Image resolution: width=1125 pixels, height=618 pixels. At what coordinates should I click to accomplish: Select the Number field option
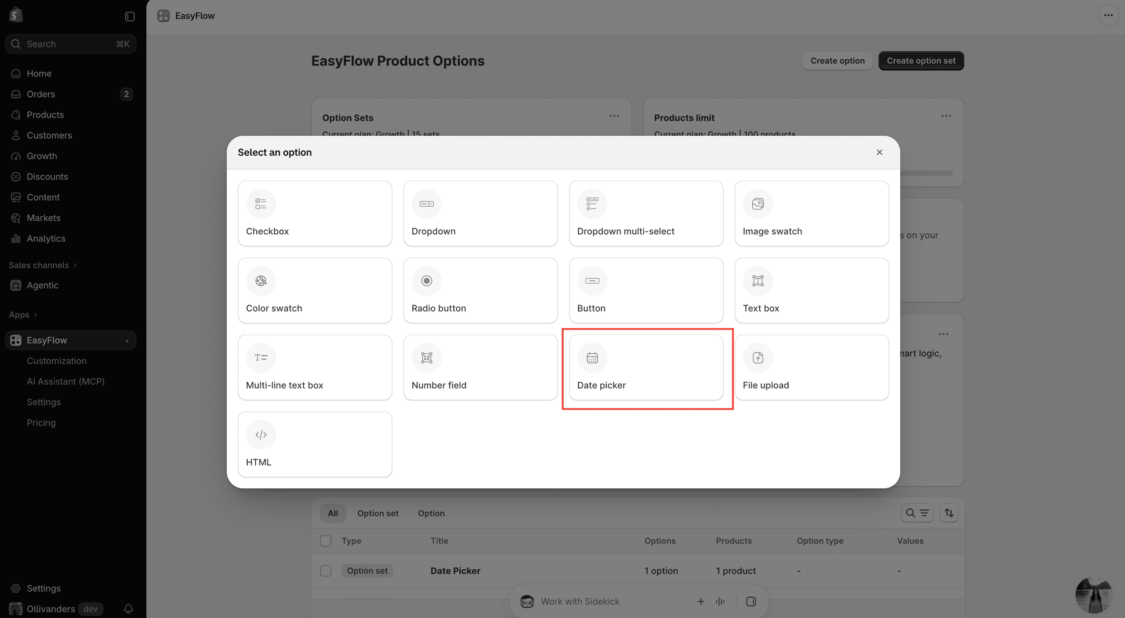point(480,367)
